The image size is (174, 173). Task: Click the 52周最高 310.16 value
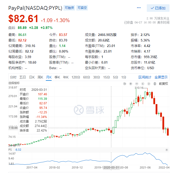tap(30, 46)
